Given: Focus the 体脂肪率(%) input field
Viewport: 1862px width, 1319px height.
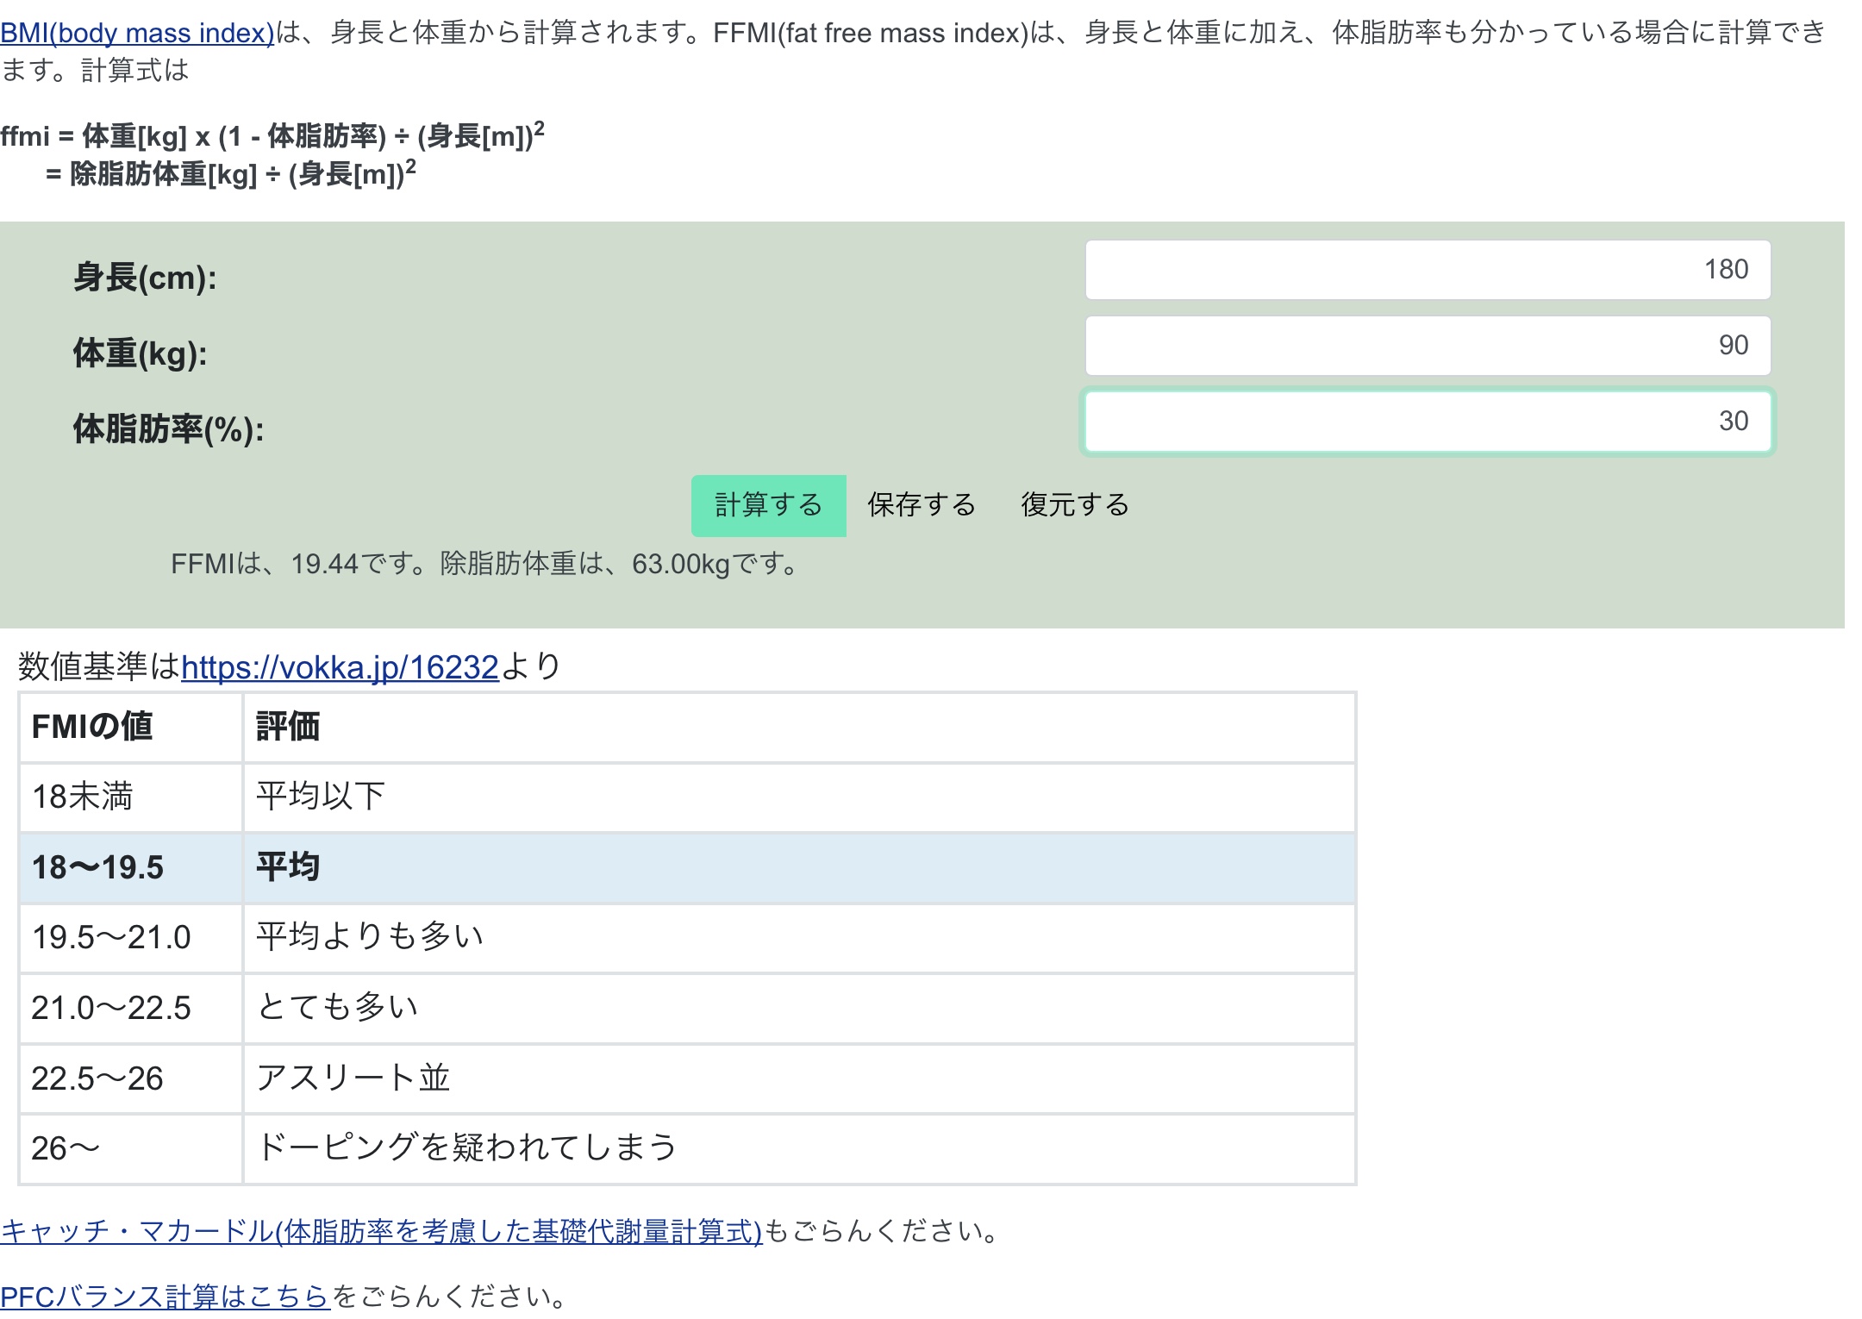Looking at the screenshot, I should [1427, 422].
